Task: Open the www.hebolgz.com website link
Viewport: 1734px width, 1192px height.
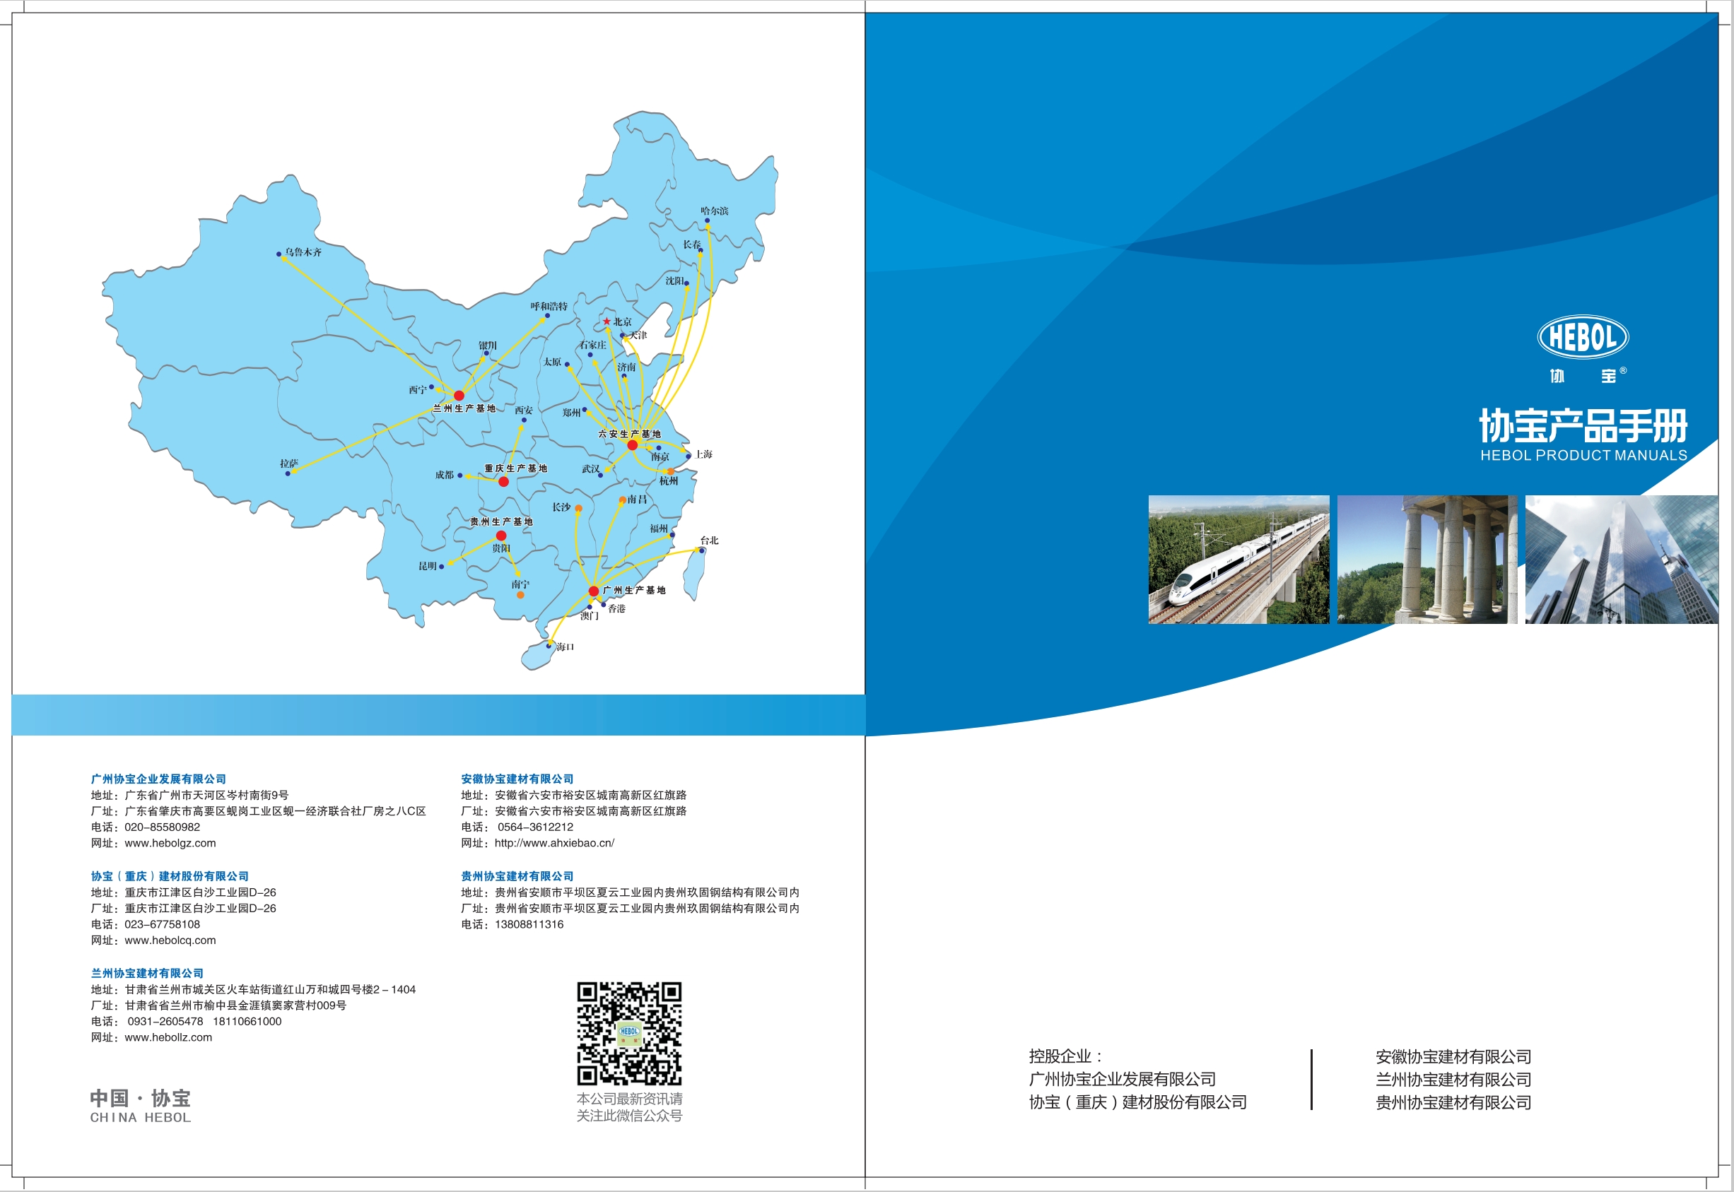Action: 170,843
